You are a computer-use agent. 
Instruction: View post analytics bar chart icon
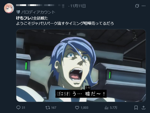tap(106, 108)
